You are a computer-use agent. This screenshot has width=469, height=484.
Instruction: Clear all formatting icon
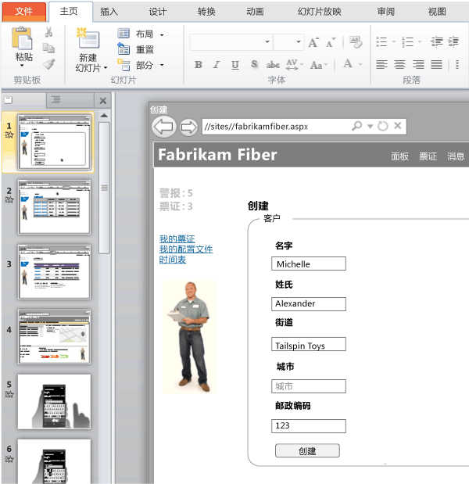click(356, 42)
